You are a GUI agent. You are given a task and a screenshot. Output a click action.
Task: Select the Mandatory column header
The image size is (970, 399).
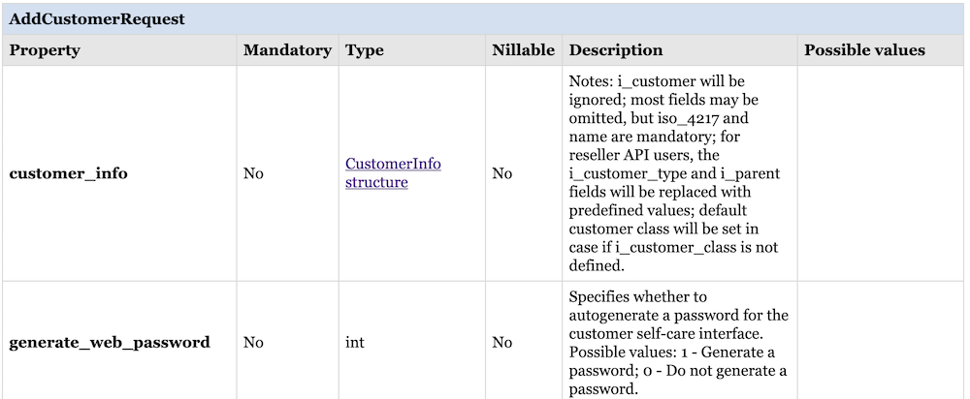pyautogui.click(x=287, y=50)
